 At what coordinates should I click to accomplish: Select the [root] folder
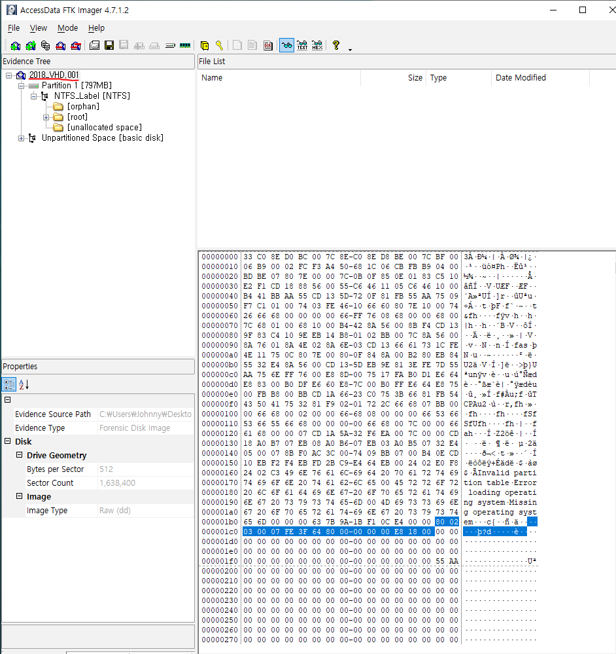tap(77, 117)
